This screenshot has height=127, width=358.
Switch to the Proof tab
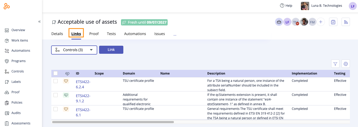click(94, 34)
